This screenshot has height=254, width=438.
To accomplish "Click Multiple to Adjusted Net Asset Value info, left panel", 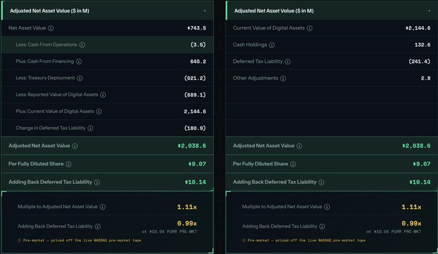I will point(103,207).
